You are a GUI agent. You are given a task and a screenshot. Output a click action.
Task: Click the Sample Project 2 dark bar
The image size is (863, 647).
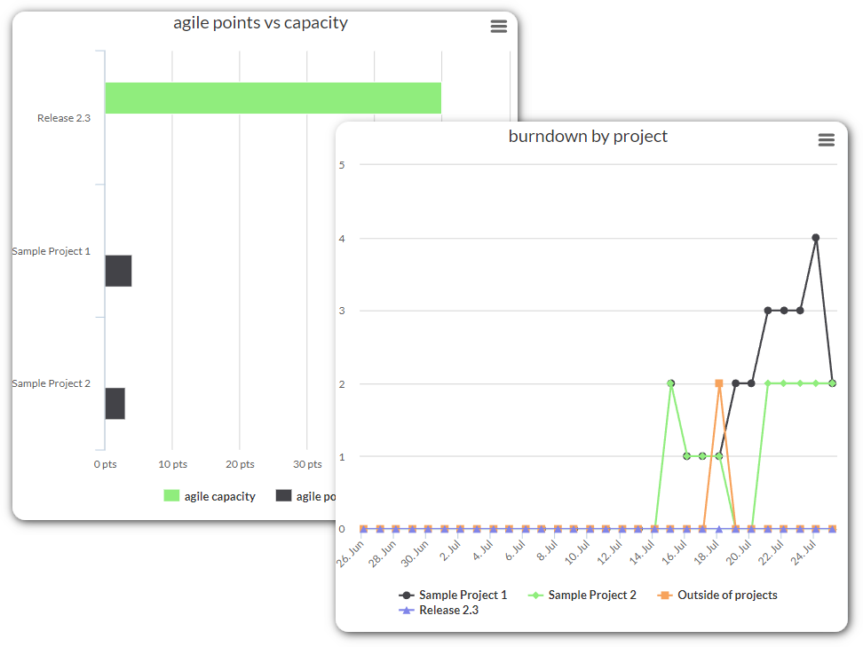pyautogui.click(x=115, y=403)
